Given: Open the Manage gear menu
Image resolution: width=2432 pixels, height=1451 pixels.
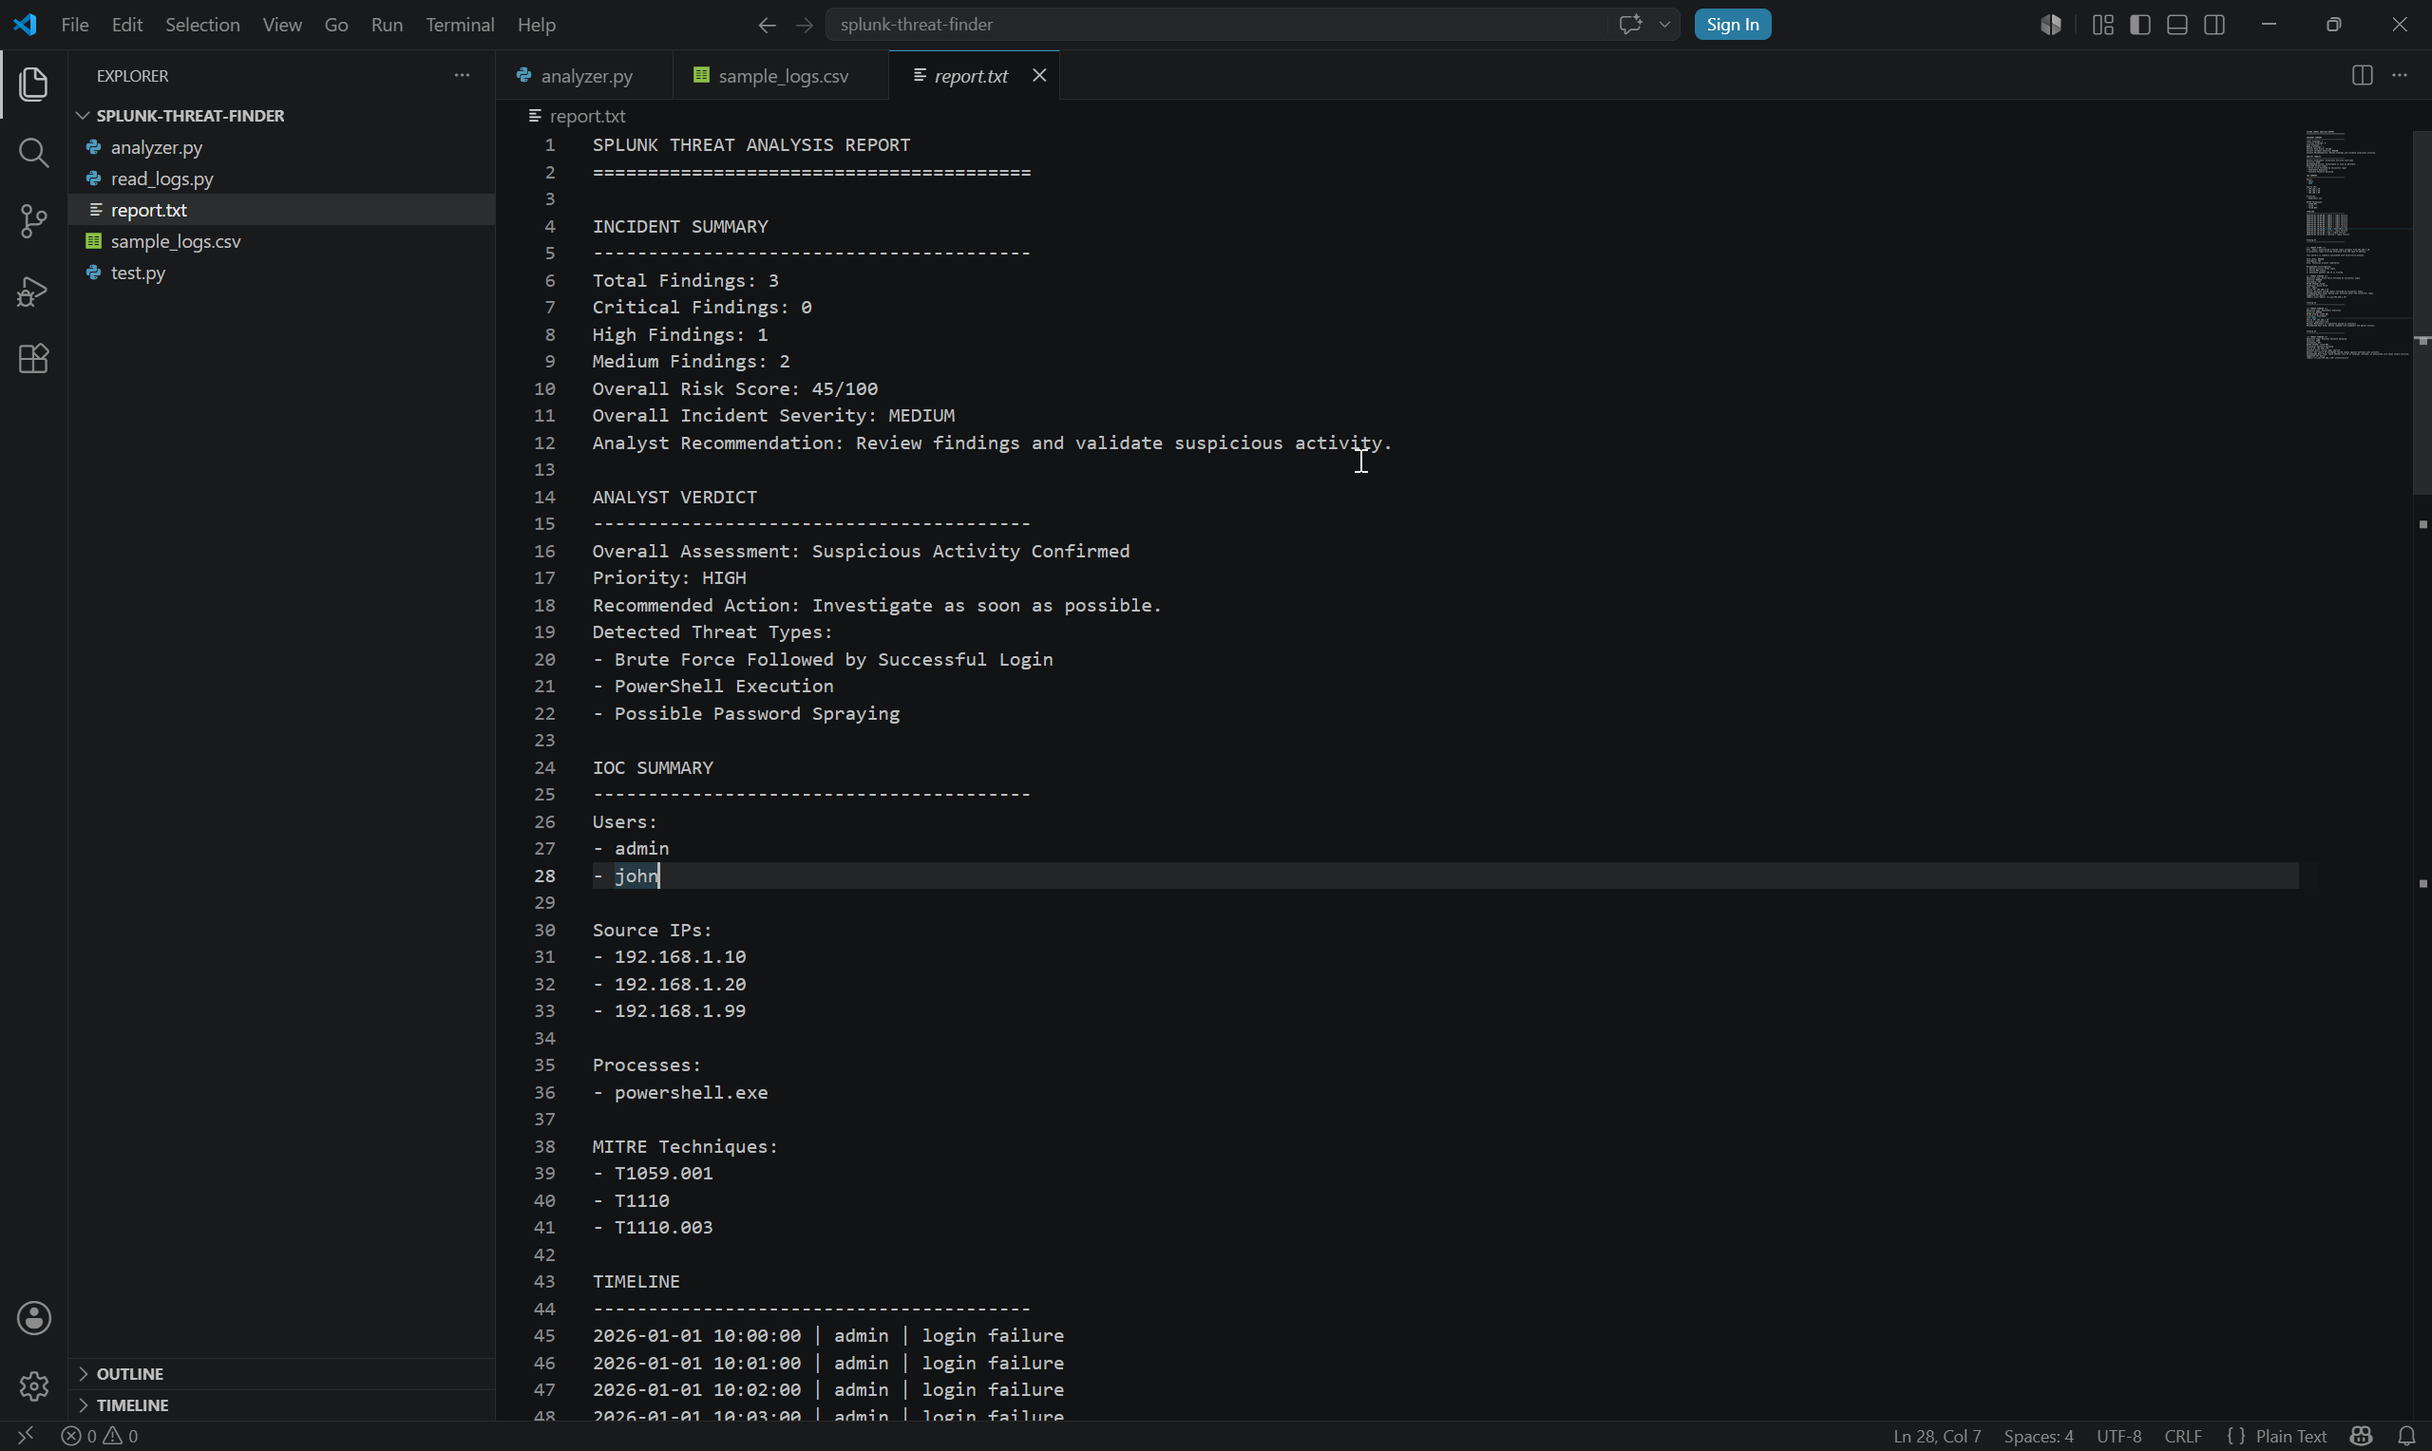Looking at the screenshot, I should tap(33, 1385).
